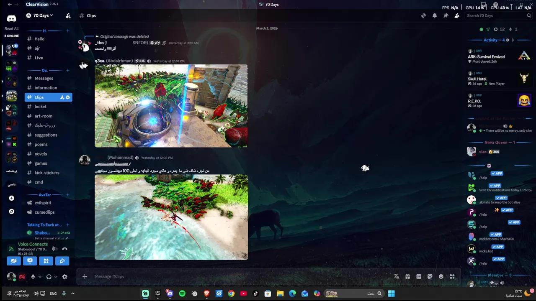Click the Read All button

[x=11, y=29]
